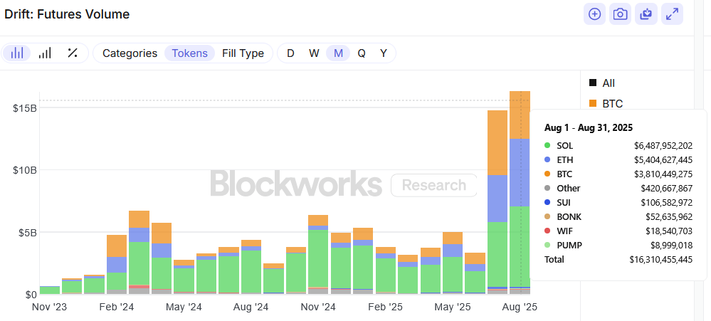Set interval to yearly (Y)
This screenshot has height=321, width=711.
point(384,53)
